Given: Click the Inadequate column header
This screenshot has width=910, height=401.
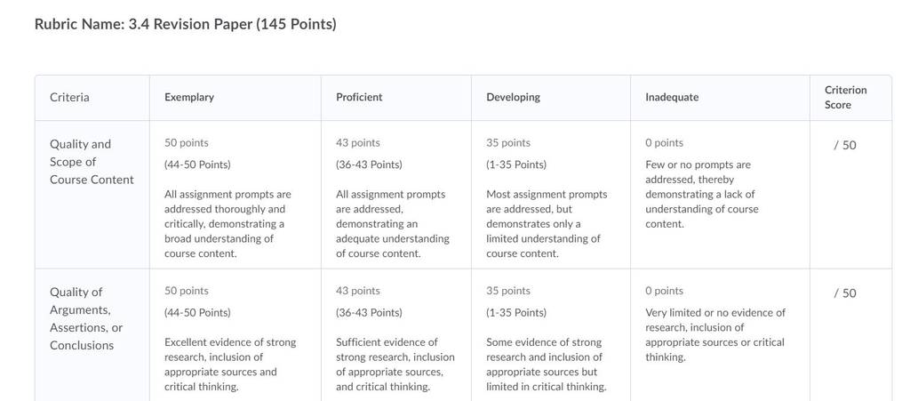Looking at the screenshot, I should pyautogui.click(x=672, y=98).
